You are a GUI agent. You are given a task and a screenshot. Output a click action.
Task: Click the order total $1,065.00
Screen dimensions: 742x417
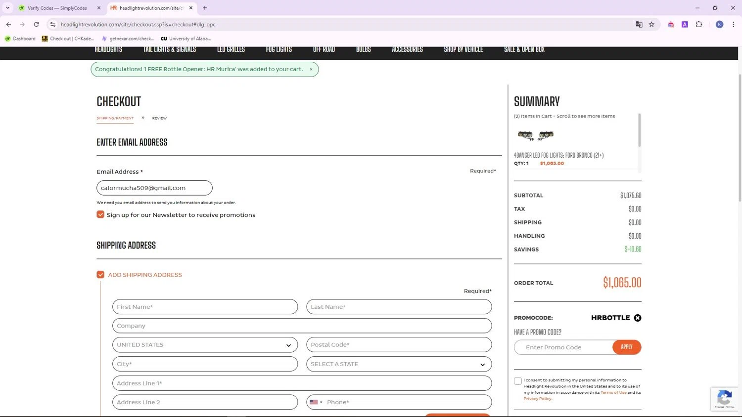[622, 283]
